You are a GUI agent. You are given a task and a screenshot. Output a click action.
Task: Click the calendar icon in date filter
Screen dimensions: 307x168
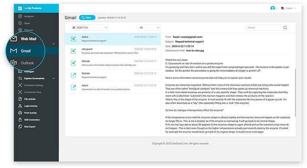(74, 28)
